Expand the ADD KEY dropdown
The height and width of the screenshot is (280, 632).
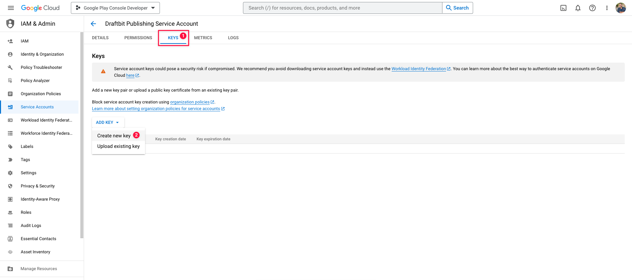coord(108,123)
